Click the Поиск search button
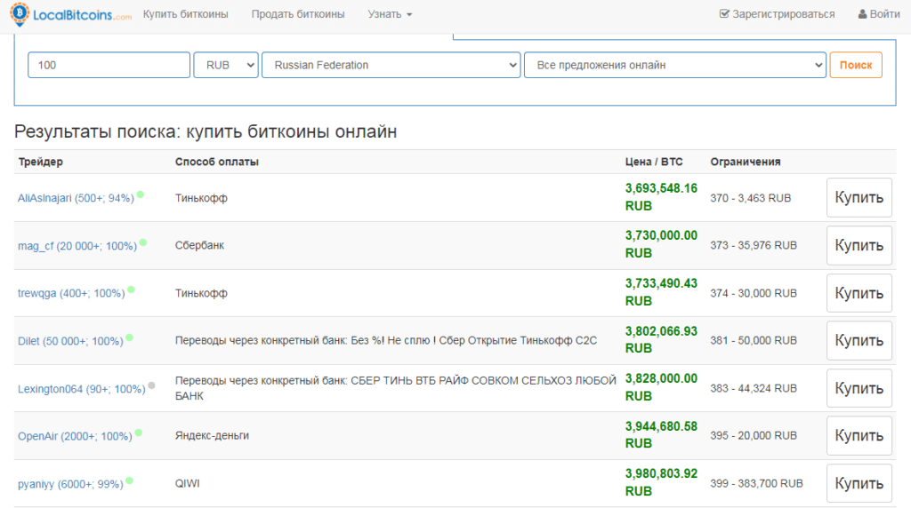This screenshot has height=508, width=911. coord(856,65)
